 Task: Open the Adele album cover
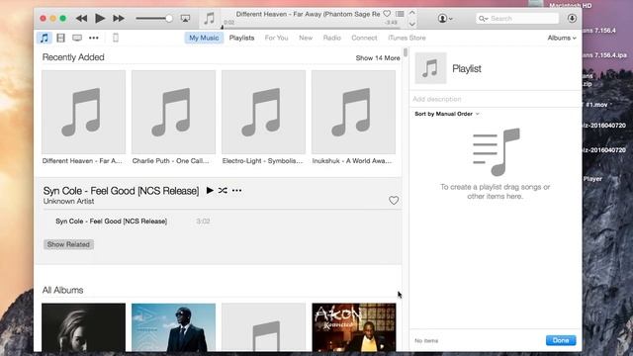[83, 327]
